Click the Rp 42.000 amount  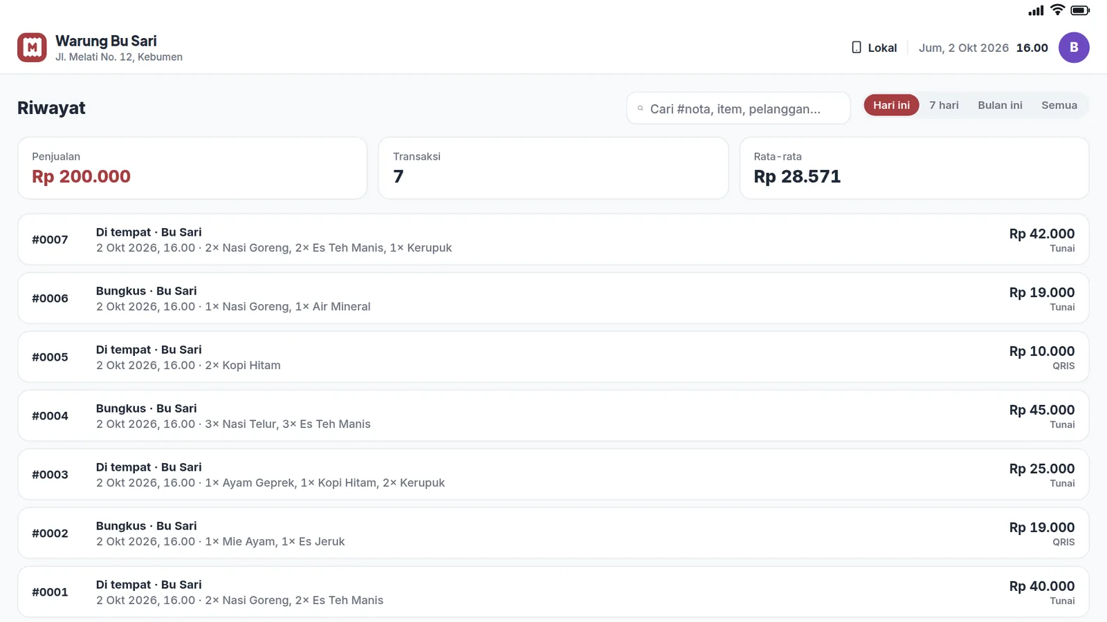[x=1041, y=234]
